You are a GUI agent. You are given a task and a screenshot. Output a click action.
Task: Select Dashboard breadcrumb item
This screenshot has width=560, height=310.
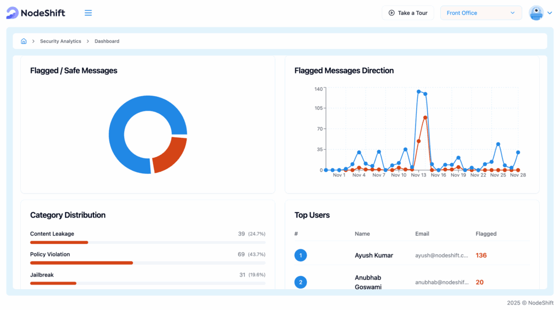(107, 41)
